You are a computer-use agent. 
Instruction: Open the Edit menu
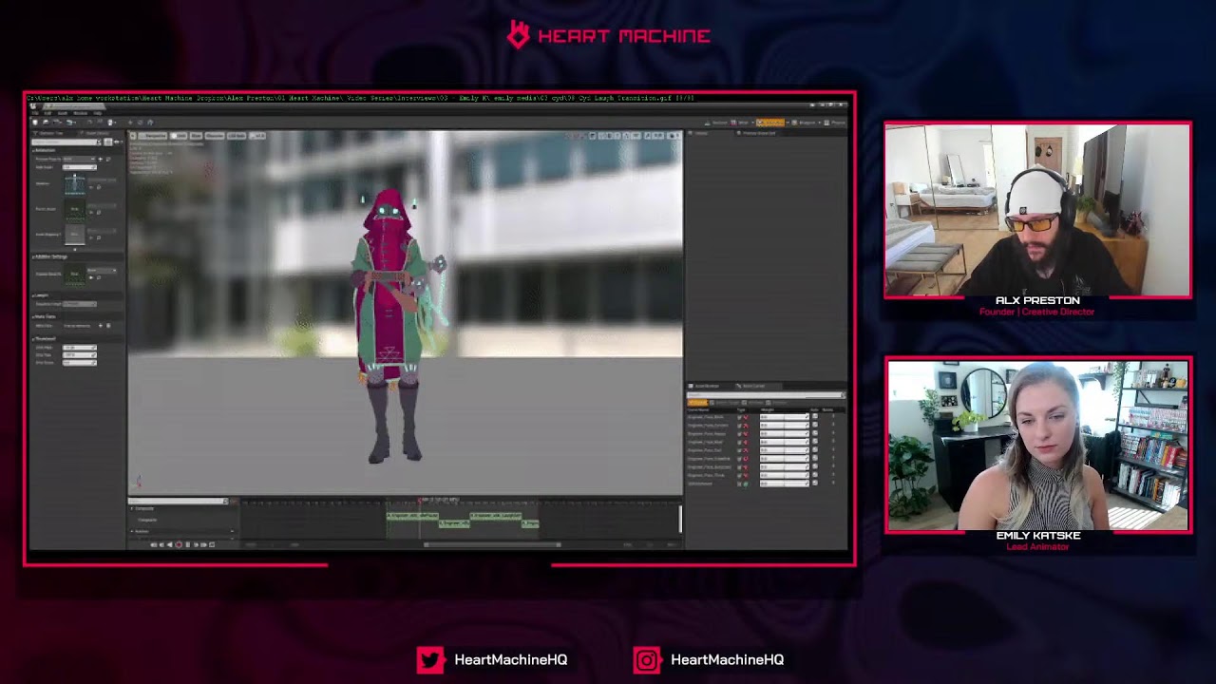click(x=47, y=113)
